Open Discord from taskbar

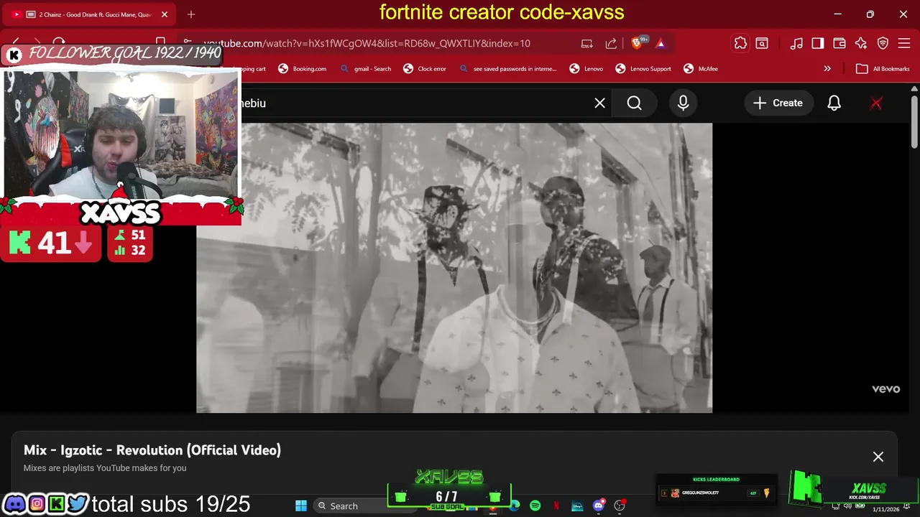pyautogui.click(x=598, y=506)
